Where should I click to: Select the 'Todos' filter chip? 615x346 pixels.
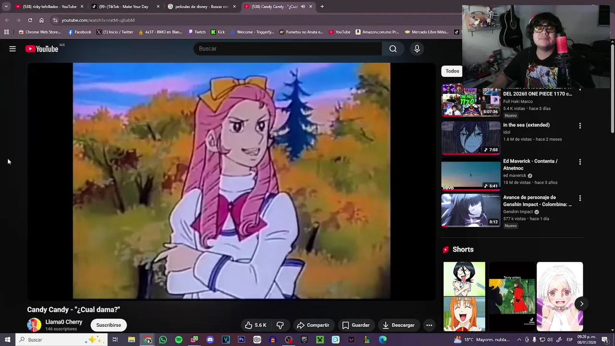452,71
